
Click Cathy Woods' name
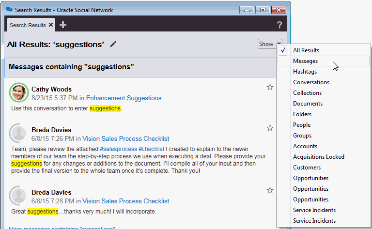click(51, 90)
